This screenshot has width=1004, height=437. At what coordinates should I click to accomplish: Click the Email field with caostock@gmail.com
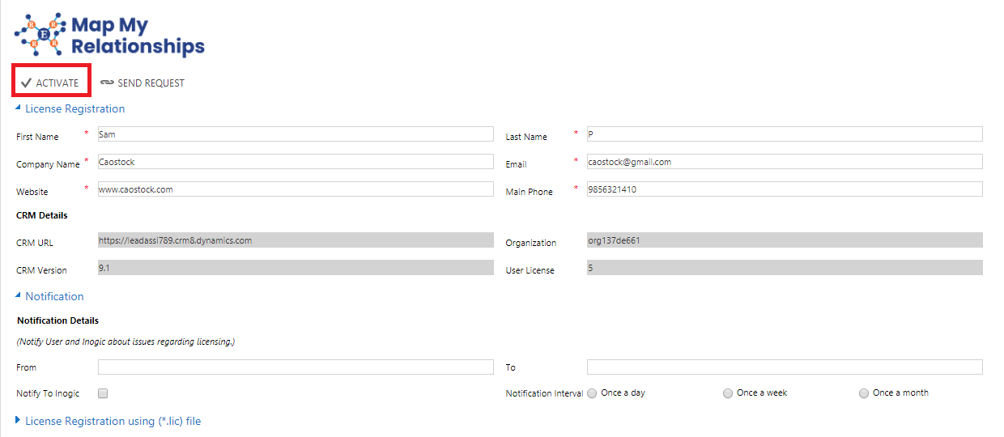785,162
